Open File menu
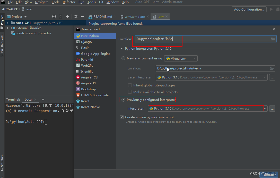Image resolution: width=280 pixels, height=178 pixels. [x=10, y=2]
